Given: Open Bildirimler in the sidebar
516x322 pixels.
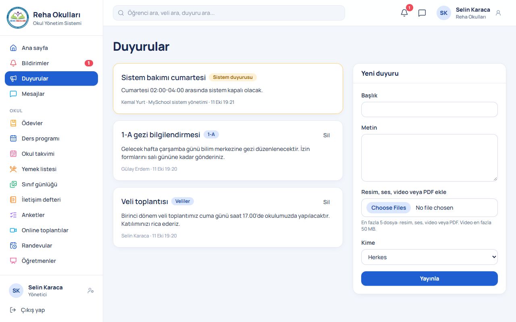Looking at the screenshot, I should 51,63.
